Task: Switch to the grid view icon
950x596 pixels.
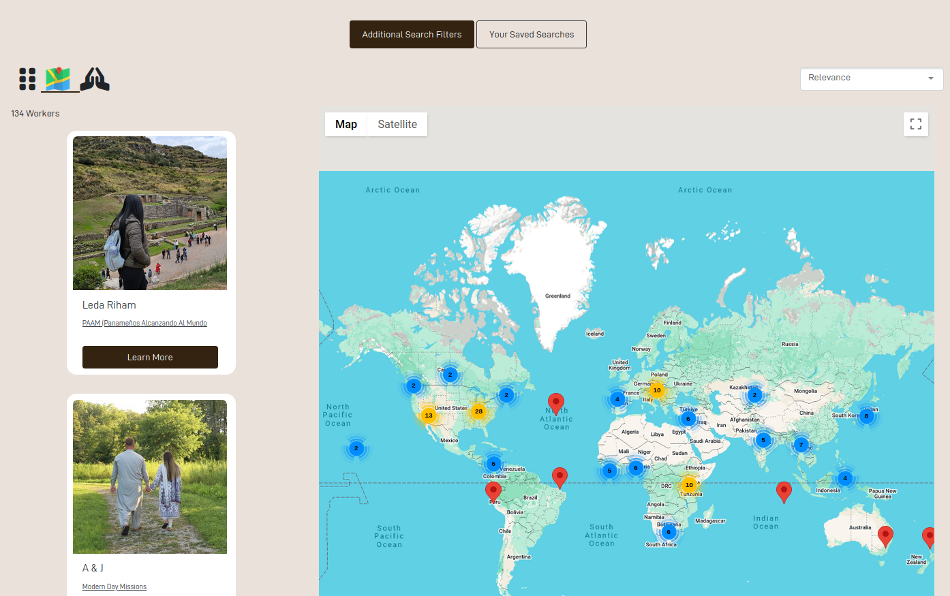Action: pos(27,79)
